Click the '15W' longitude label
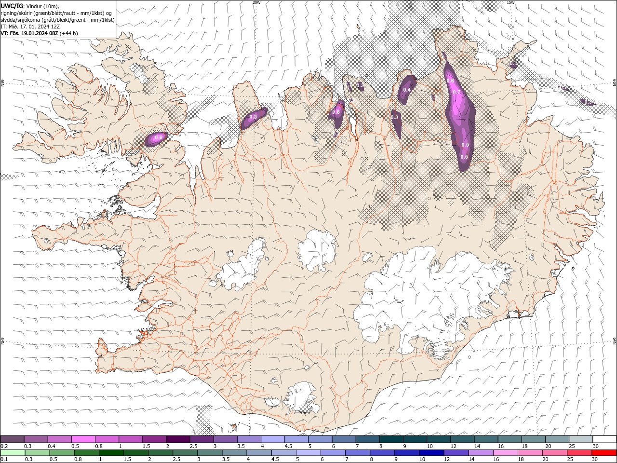Screen dimensions: 617x463 coord(510,2)
